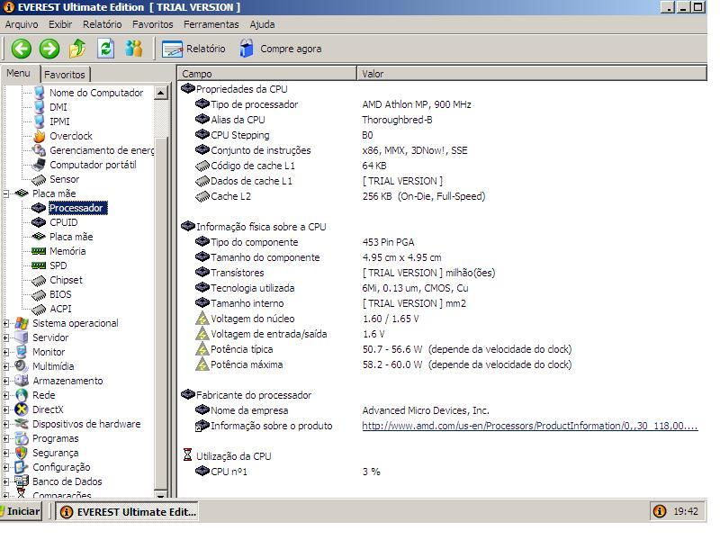Click the flame icon beside Overclock

(39, 136)
